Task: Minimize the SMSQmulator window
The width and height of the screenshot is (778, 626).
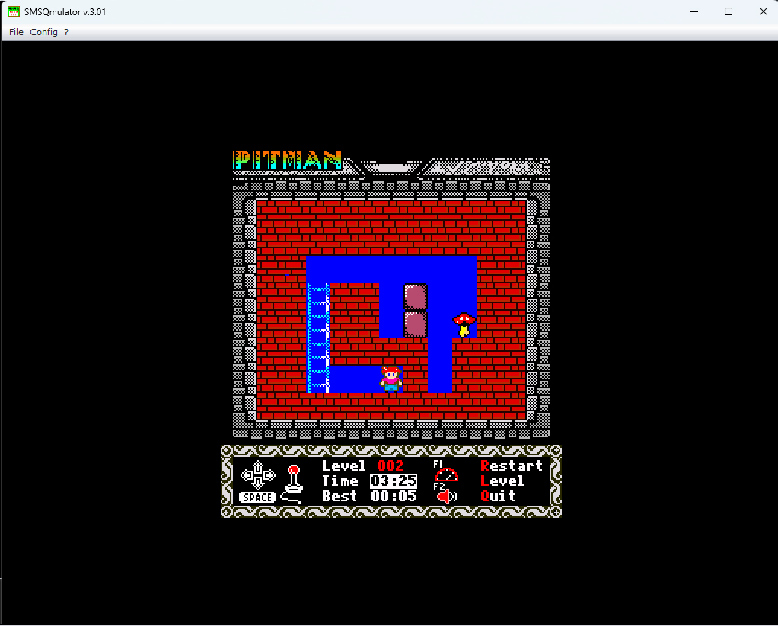Action: tap(694, 11)
